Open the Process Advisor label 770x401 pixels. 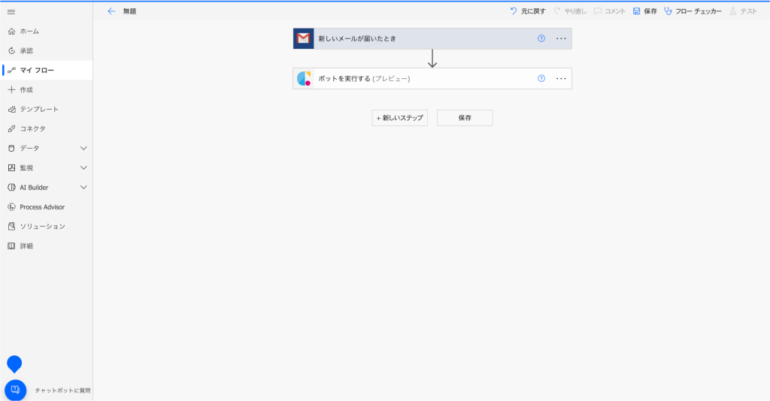point(42,207)
